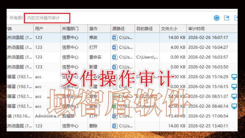The image size is (245, 138).
Task: Click Word file icon in 16:03:57 row
Action: pyautogui.click(x=115, y=57)
